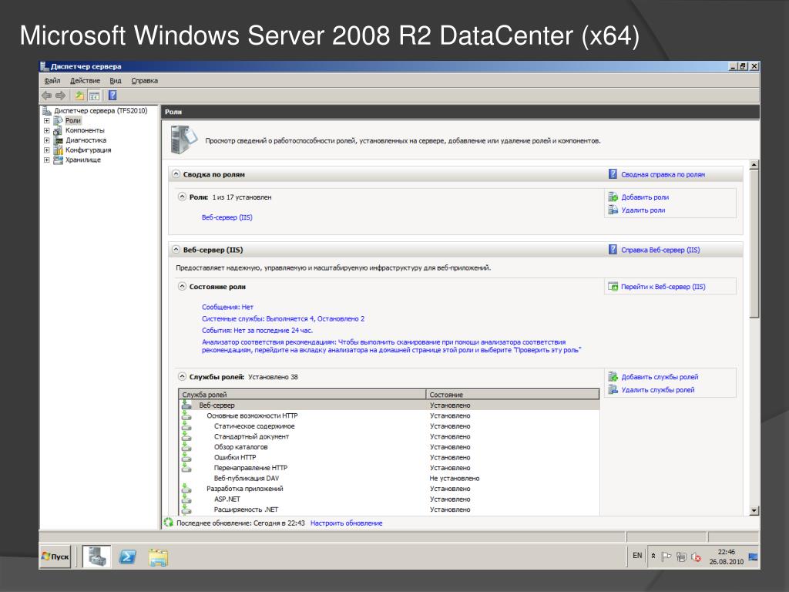789x592 pixels.
Task: Collapse the Роли: 1 из 17 subsection
Action: point(182,197)
